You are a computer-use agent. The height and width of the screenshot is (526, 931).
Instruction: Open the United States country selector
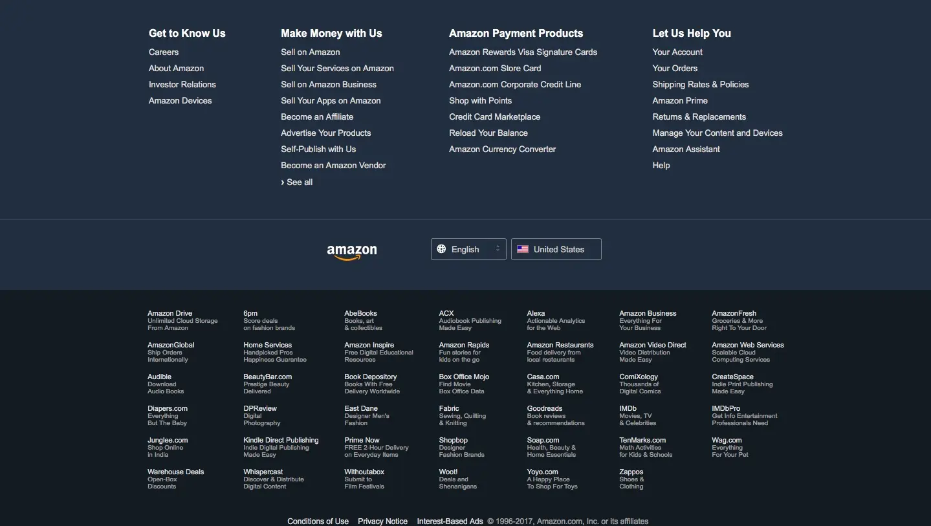pos(556,249)
